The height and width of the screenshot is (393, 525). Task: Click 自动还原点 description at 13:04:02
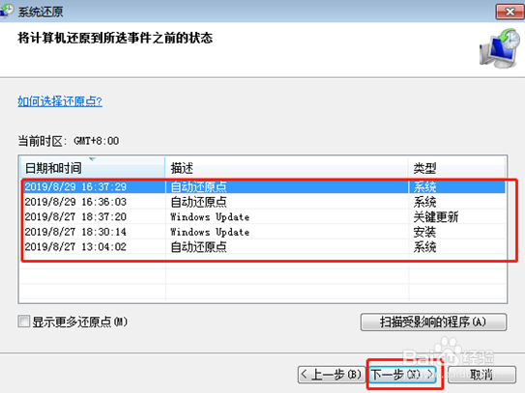[198, 247]
